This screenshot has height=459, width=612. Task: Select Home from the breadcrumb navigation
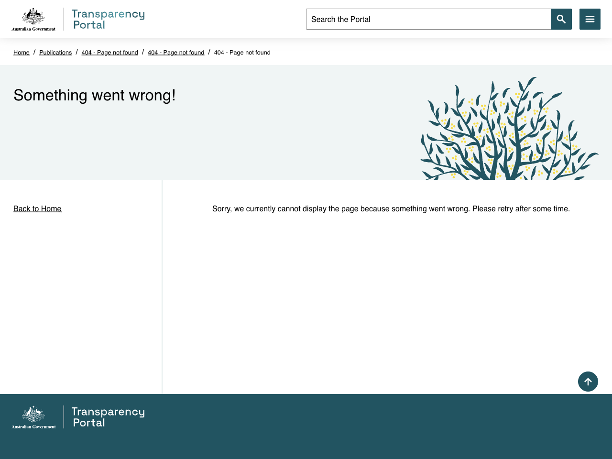click(x=21, y=53)
